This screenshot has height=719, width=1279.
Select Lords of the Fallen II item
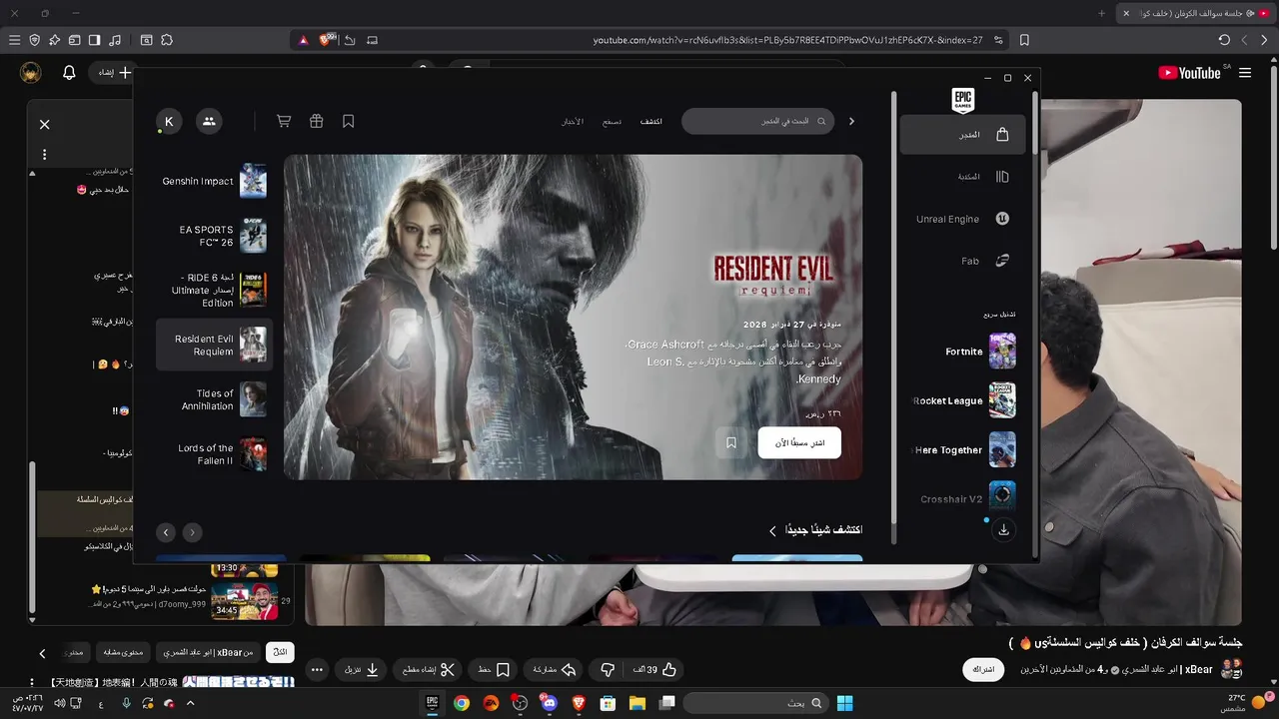[214, 454]
